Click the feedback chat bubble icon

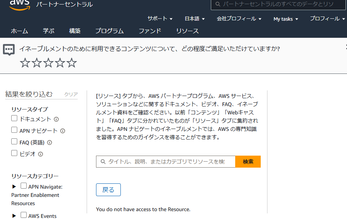point(9,49)
